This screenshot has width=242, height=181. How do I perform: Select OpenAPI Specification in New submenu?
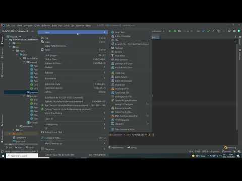pos(131,101)
